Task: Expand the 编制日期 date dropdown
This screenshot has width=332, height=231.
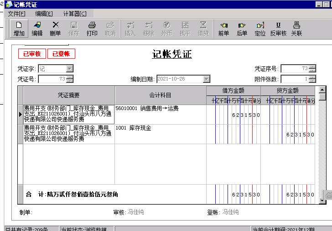Action: click(x=206, y=79)
